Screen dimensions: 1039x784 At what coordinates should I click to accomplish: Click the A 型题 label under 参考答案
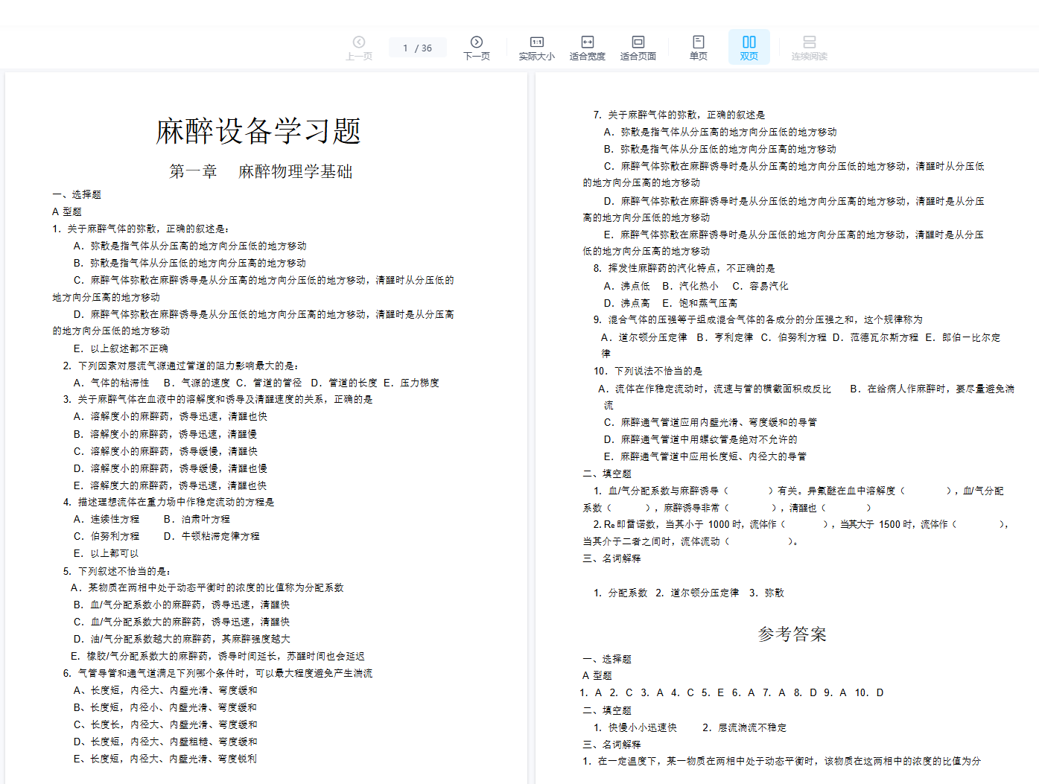point(597,675)
